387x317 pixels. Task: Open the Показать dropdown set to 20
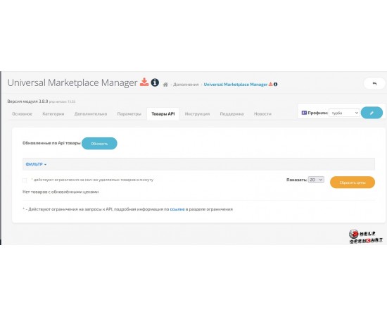click(x=316, y=180)
